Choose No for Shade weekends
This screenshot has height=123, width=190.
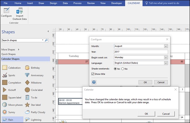click(123, 69)
